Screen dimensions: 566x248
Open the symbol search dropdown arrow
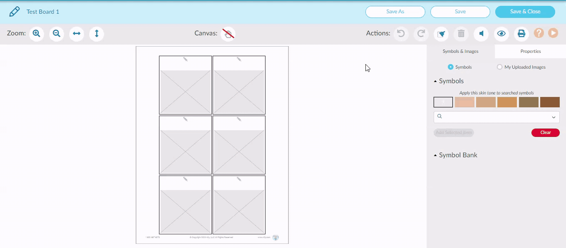[554, 117]
